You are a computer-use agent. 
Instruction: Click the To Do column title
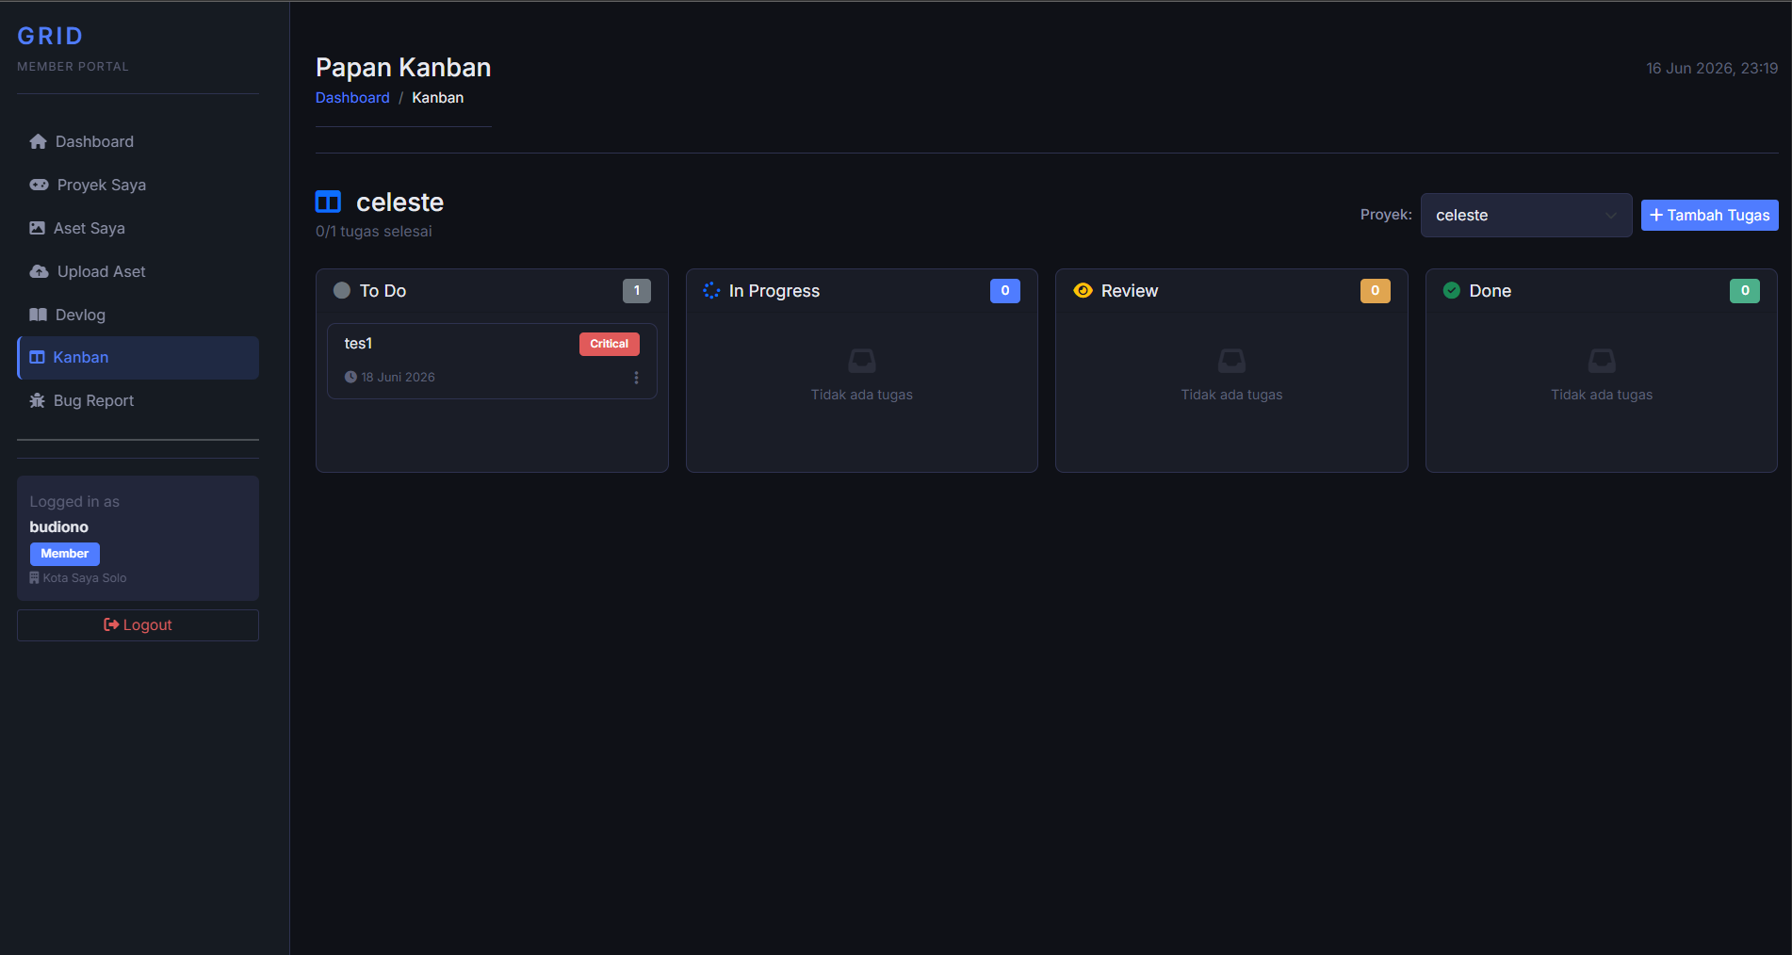coord(383,291)
